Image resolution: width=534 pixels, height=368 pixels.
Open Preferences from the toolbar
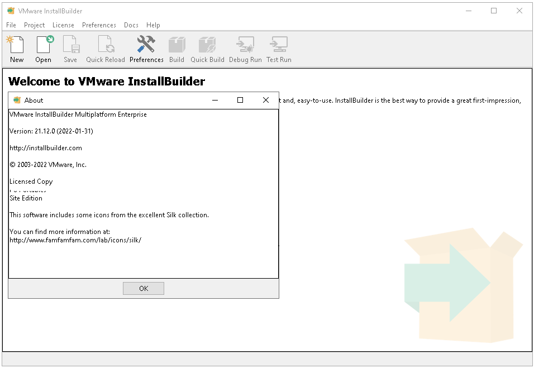146,49
